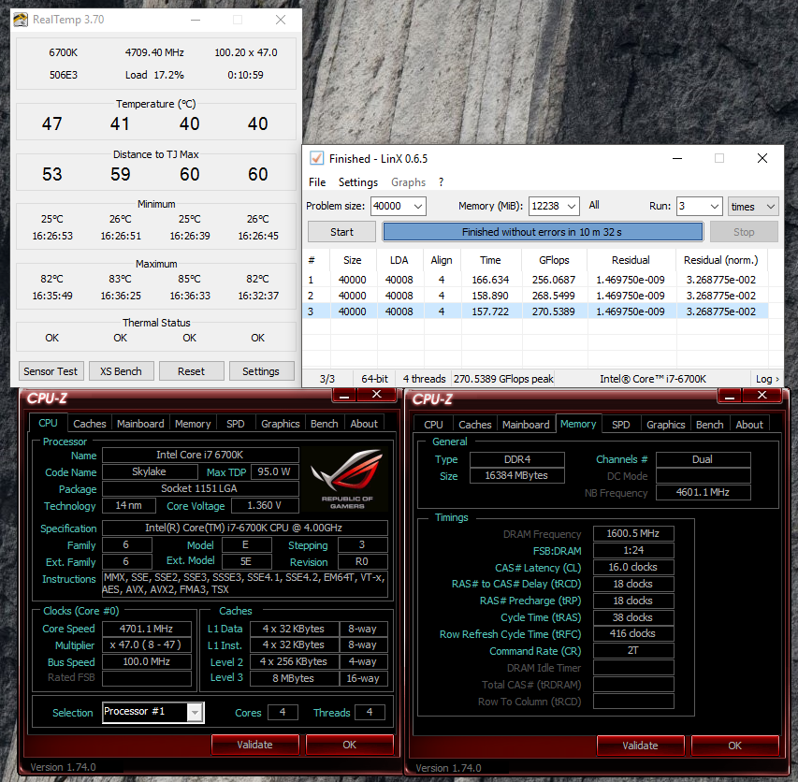Viewport: 798px width, 782px height.
Task: Open SPD tab in right CPU-Z
Action: [x=620, y=425]
